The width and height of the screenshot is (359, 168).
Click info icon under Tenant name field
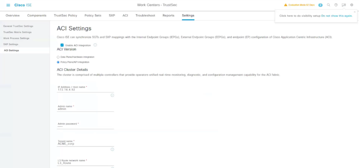tap(112, 149)
